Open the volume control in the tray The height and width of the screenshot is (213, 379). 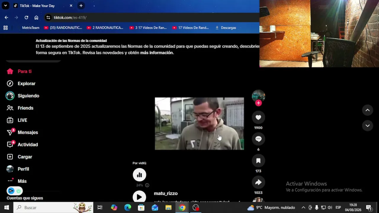click(330, 208)
